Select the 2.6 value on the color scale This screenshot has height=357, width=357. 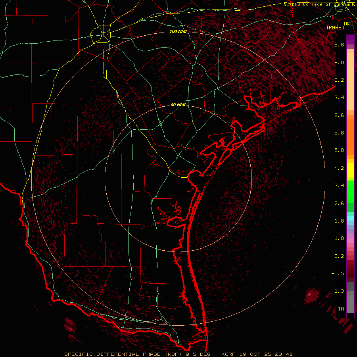(x=339, y=203)
